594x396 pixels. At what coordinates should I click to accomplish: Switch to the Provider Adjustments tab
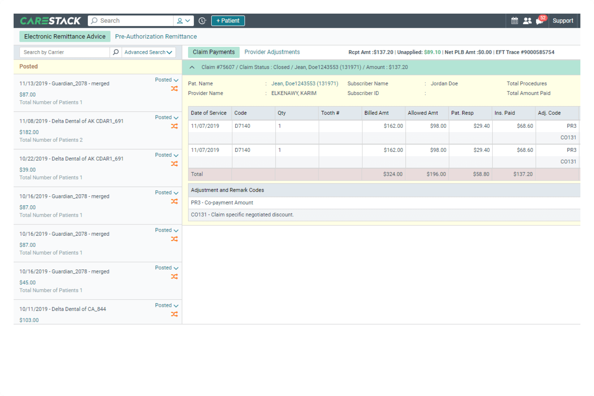coord(272,52)
